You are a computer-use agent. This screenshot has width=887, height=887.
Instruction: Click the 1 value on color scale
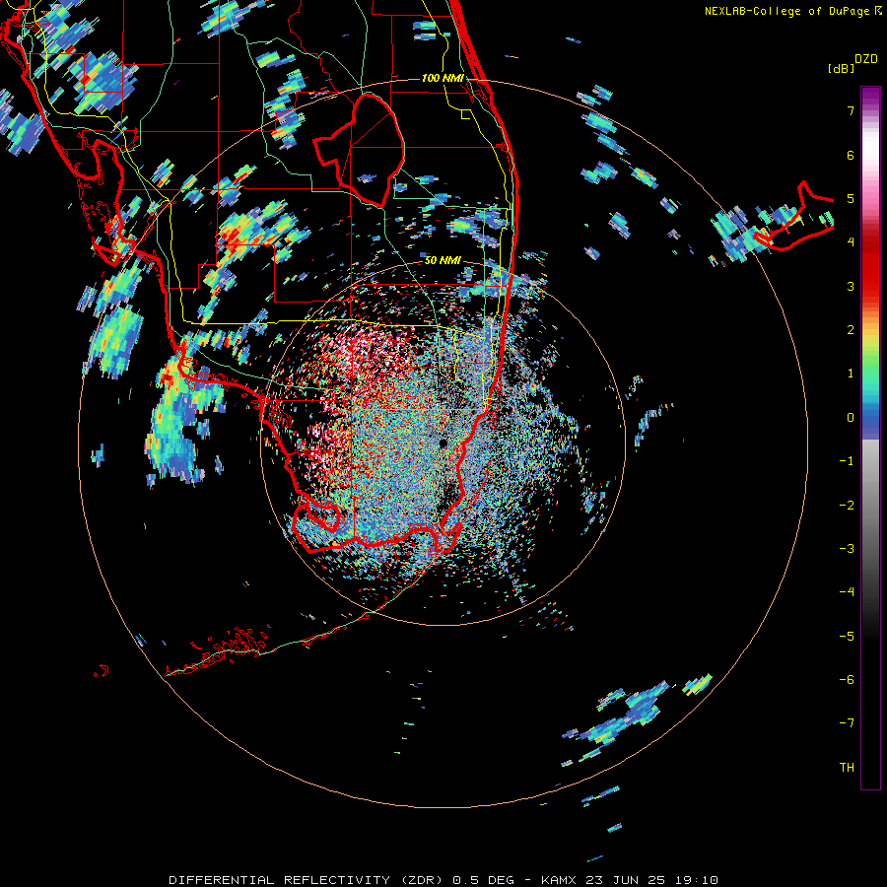[x=851, y=374]
